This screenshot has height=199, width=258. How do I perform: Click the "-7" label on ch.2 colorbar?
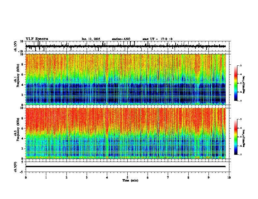coord(240,155)
